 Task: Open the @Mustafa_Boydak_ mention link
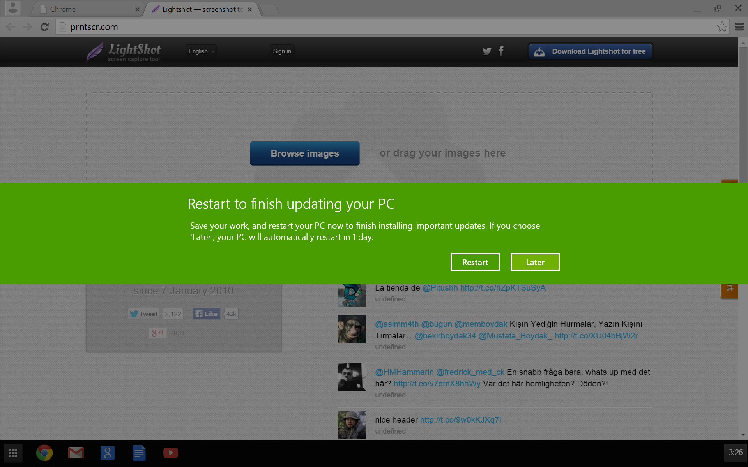pos(515,336)
